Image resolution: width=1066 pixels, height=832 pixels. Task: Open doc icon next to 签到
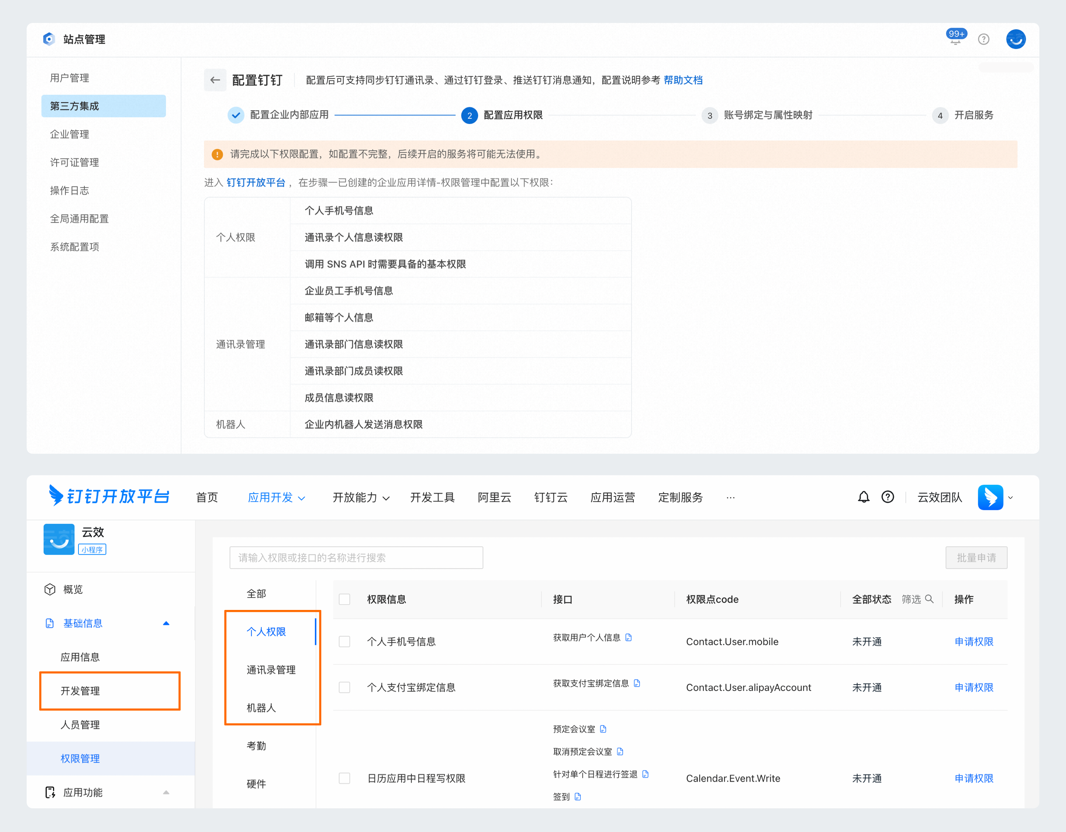click(x=578, y=797)
